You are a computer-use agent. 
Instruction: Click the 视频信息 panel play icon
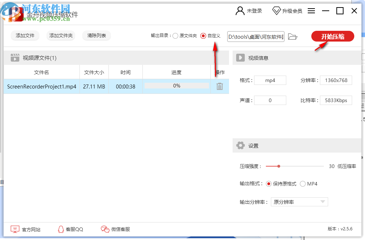pyautogui.click(x=240, y=57)
